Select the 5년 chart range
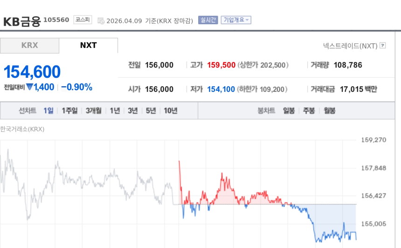The width and height of the screenshot is (401, 248). (x=151, y=110)
